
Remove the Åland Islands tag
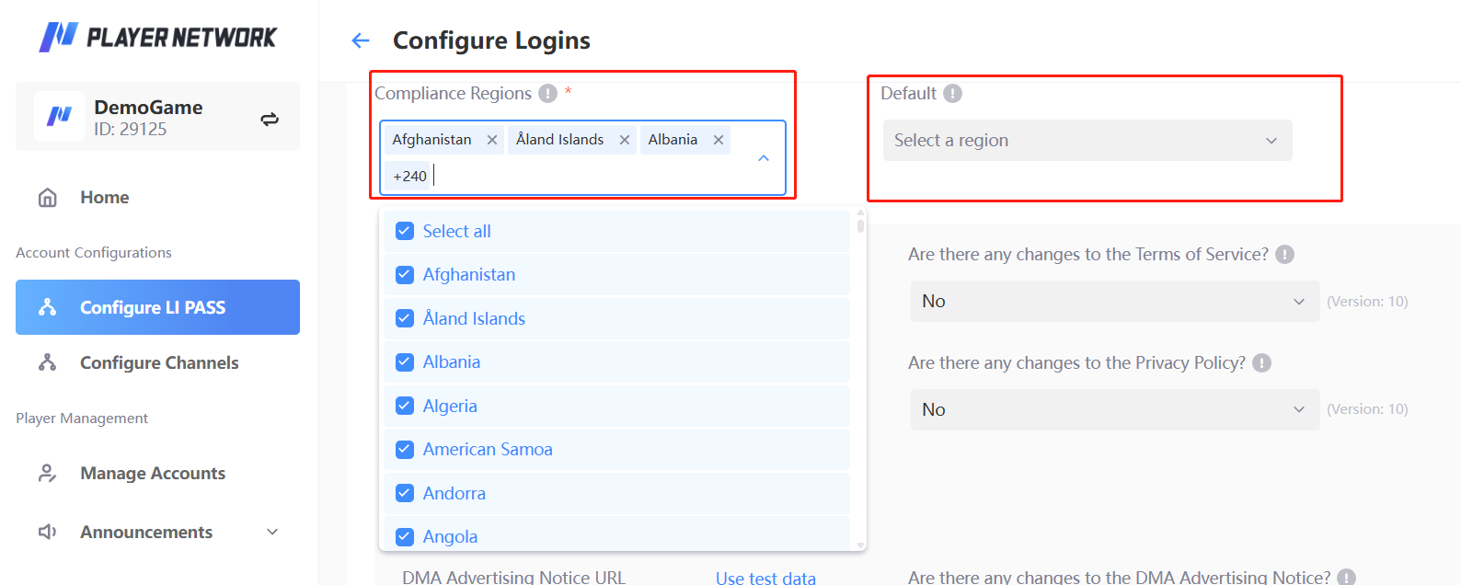pyautogui.click(x=625, y=140)
